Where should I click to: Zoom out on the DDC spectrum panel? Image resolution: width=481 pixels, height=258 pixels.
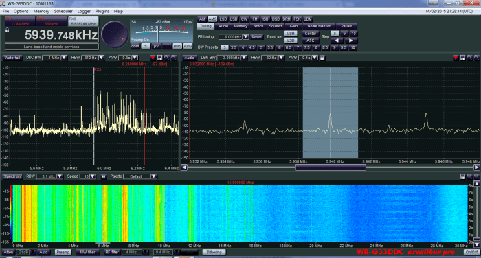click(174, 58)
